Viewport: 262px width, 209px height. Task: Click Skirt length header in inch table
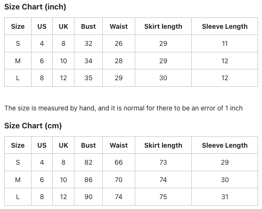point(163,26)
